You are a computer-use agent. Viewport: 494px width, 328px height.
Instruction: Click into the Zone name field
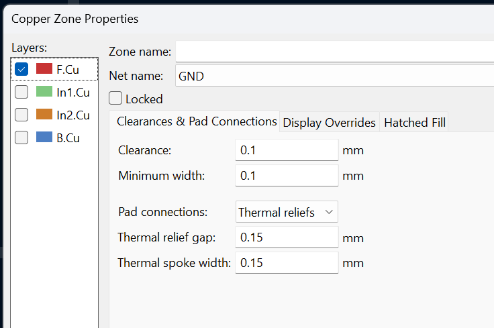coord(334,51)
